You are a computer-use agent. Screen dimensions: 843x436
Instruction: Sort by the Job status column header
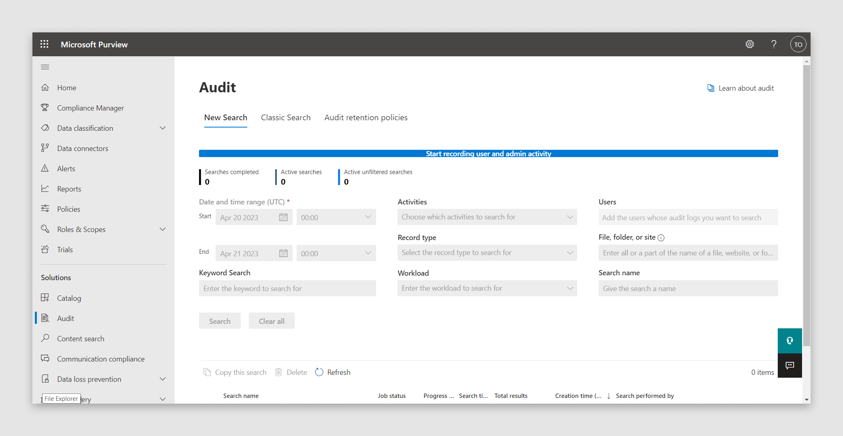[x=392, y=396]
